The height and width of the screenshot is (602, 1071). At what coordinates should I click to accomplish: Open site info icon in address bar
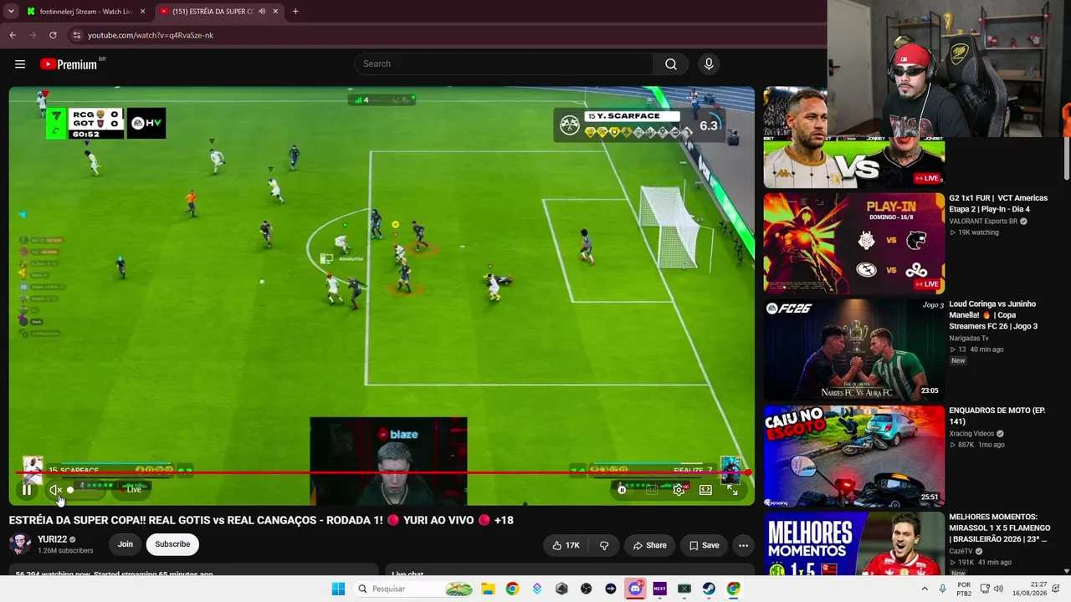pyautogui.click(x=77, y=35)
